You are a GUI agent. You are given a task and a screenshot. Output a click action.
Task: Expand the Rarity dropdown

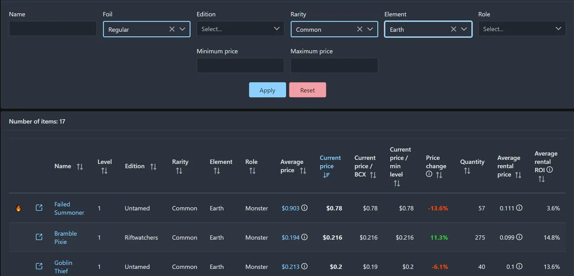pyautogui.click(x=370, y=29)
